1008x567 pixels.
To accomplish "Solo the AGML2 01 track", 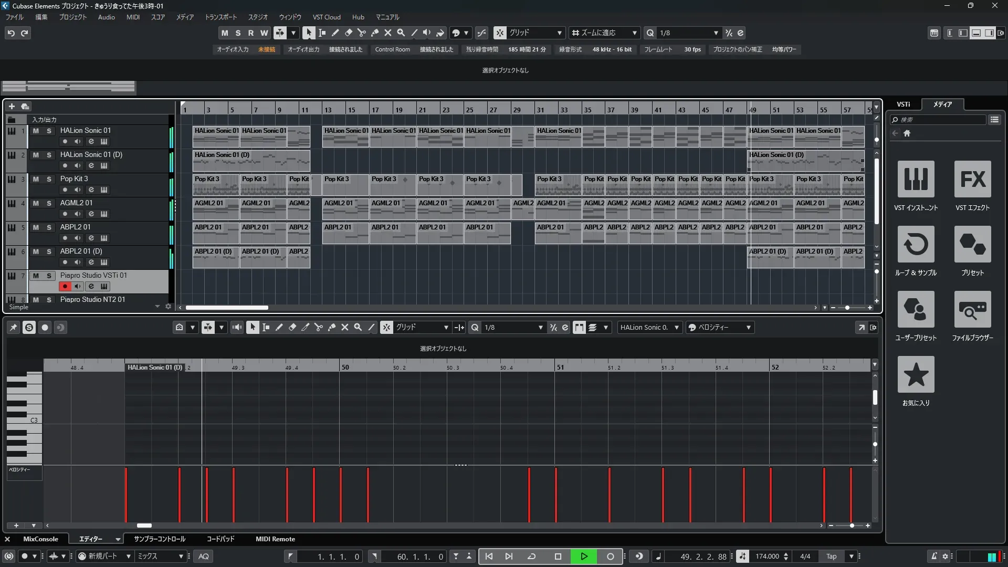I will [x=49, y=203].
